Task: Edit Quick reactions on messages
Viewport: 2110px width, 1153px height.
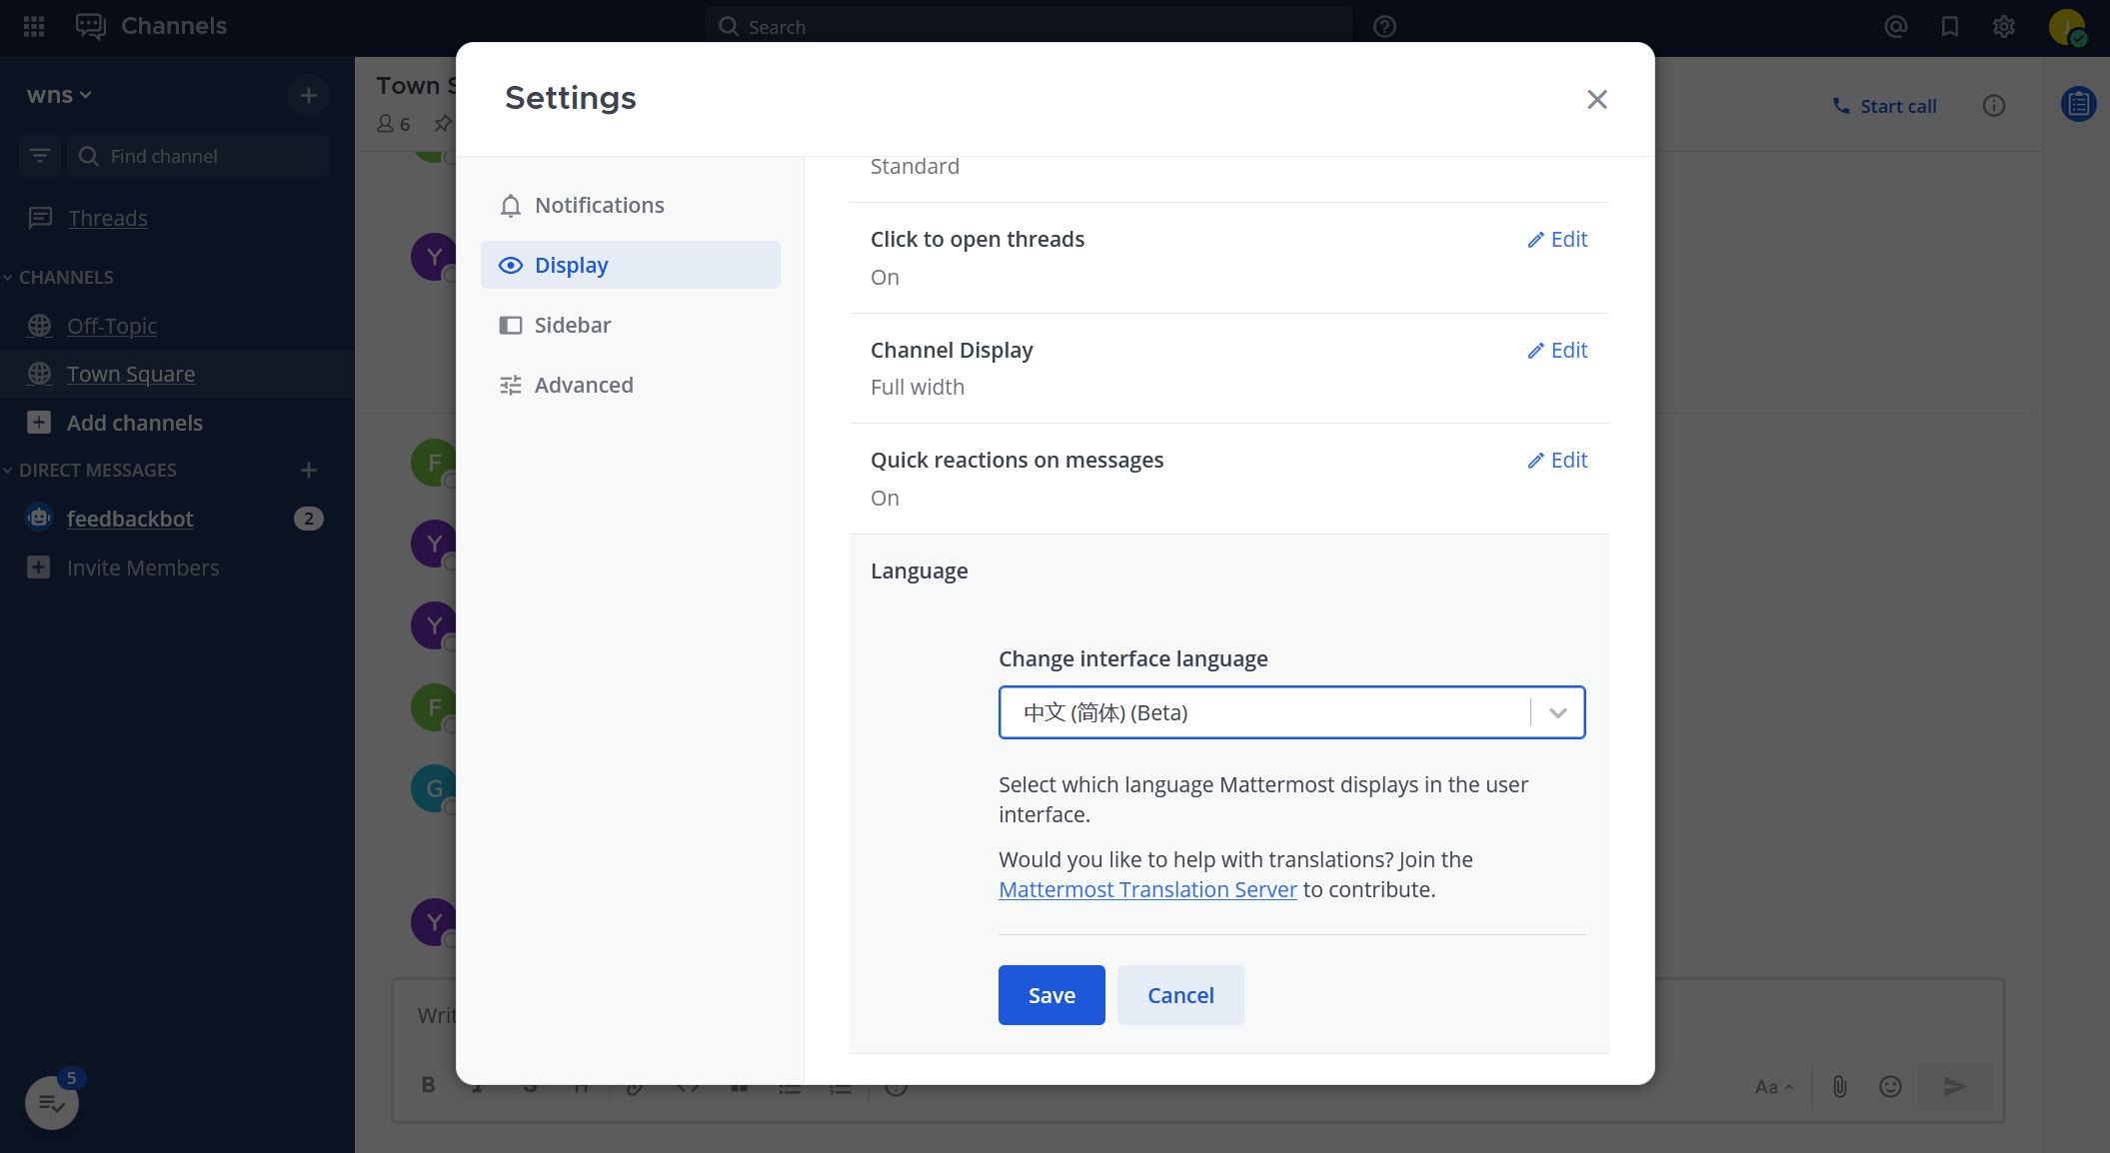Action: (x=1557, y=460)
